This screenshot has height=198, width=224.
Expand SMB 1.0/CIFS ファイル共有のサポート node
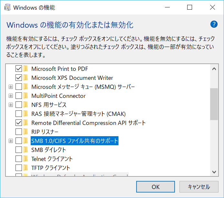(11, 141)
